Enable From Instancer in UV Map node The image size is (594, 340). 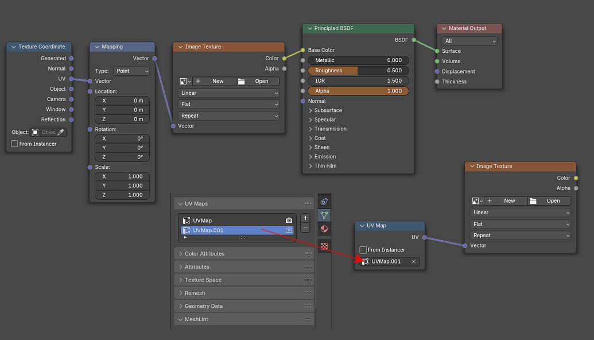[363, 250]
